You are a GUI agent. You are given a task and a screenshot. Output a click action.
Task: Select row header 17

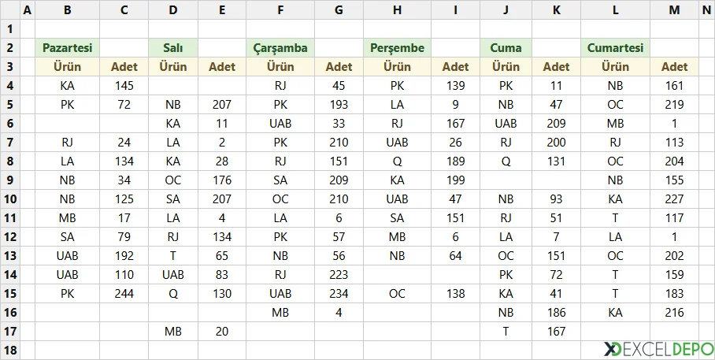point(10,332)
